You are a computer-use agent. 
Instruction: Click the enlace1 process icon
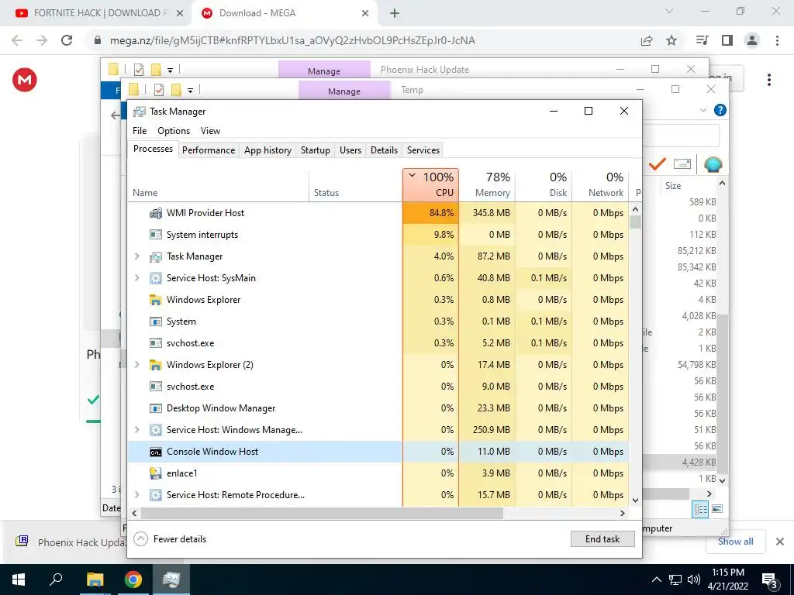pos(155,473)
